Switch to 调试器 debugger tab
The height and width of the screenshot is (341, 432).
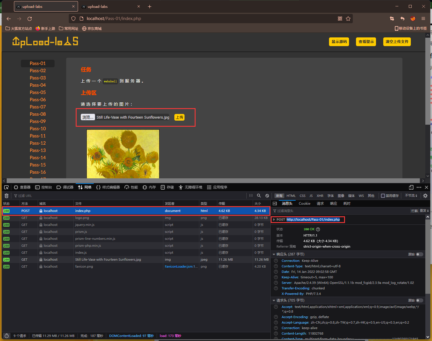(x=65, y=187)
